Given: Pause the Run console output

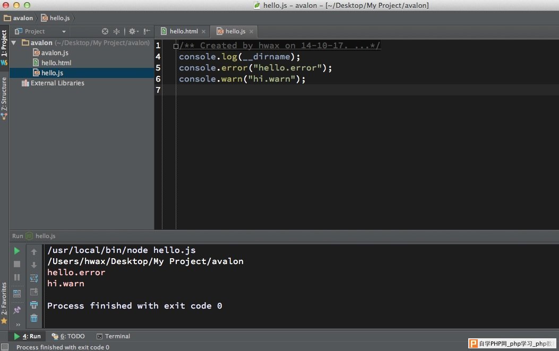Looking at the screenshot, I should 17,277.
